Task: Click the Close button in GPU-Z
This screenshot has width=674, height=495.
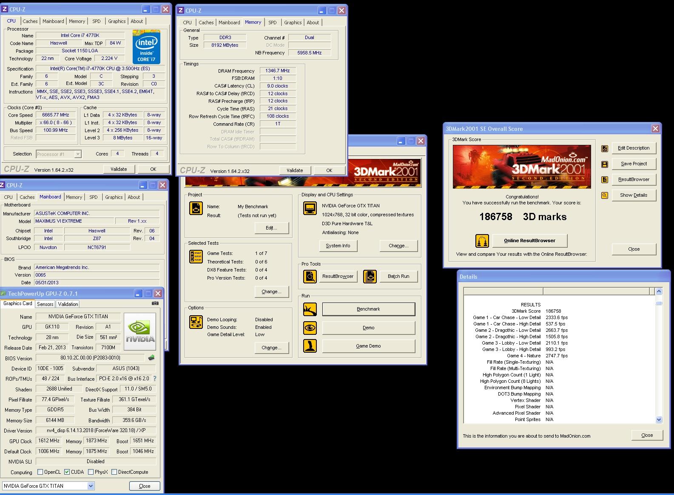Action: (145, 486)
